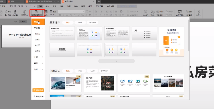Select the 图文 layout filter tab
Viewport: 214px width, 109px height.
(80, 71)
